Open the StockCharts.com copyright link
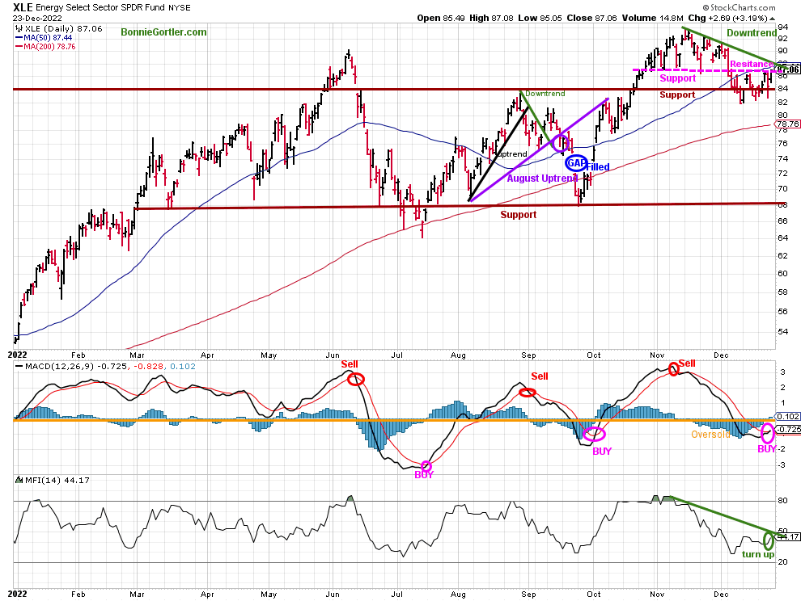Image resolution: width=801 pixels, height=601 pixels. [739, 7]
